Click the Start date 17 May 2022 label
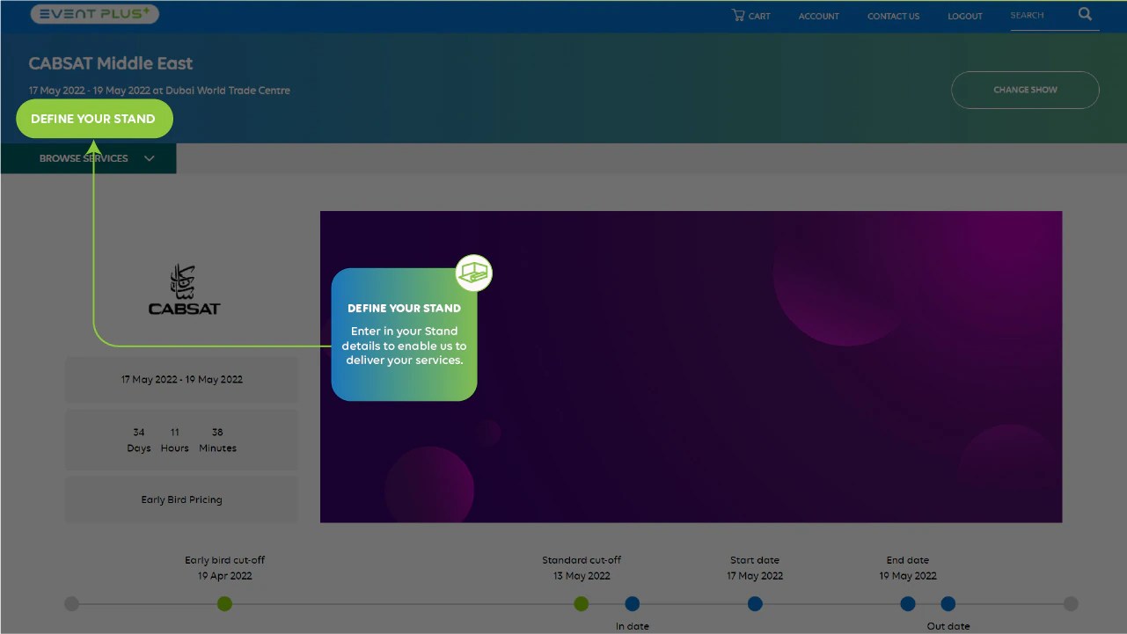1127x634 pixels. pyautogui.click(x=755, y=568)
